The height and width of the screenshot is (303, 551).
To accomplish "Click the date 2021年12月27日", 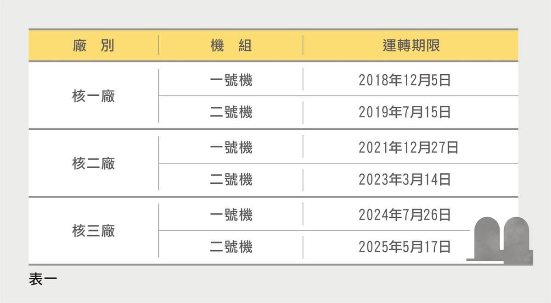I will (408, 148).
